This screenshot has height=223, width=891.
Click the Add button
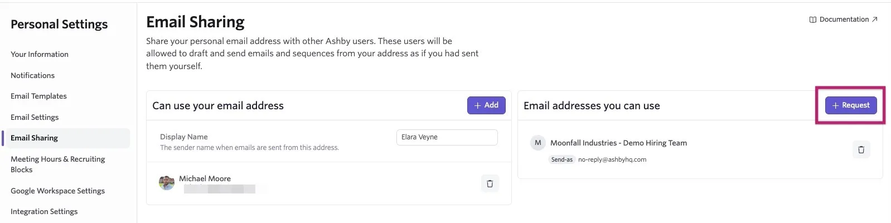(x=486, y=105)
